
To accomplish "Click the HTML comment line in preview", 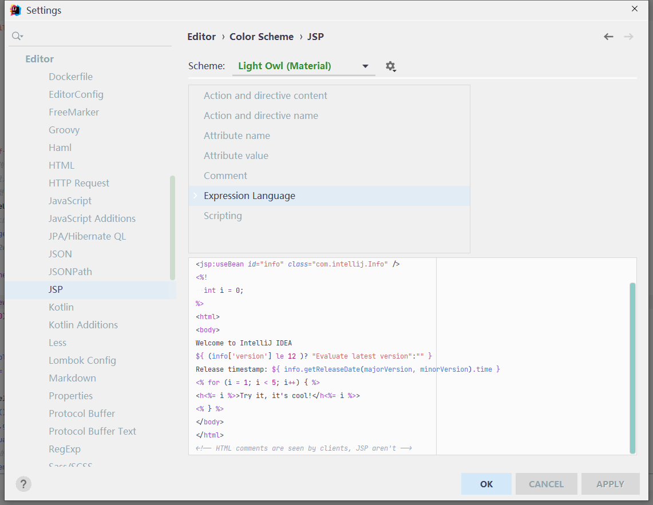I will [x=303, y=448].
